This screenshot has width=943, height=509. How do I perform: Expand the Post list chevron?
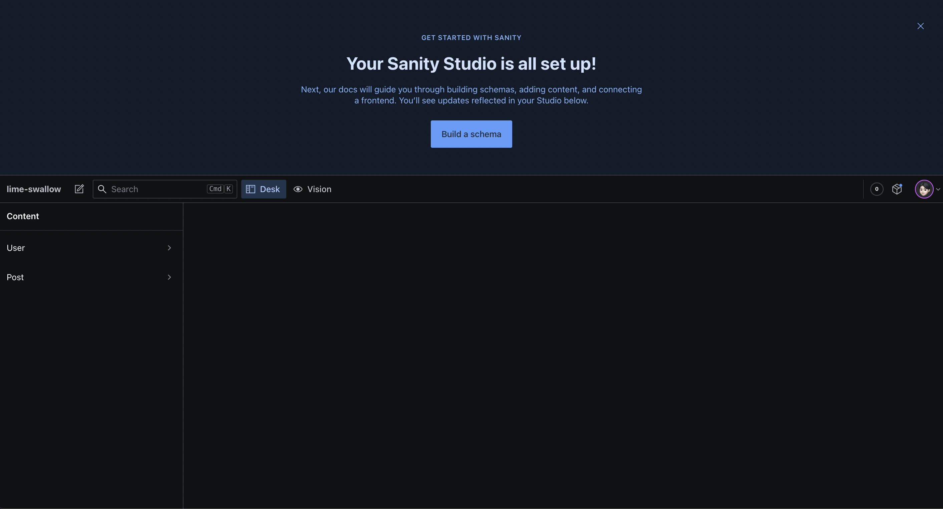169,277
